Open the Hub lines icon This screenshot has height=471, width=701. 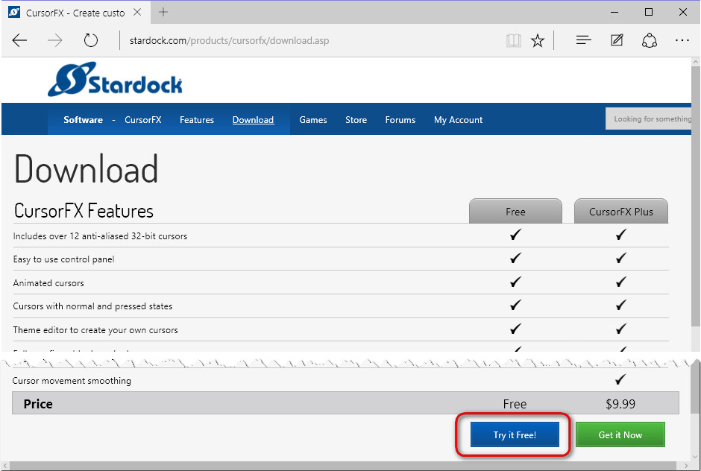click(584, 41)
